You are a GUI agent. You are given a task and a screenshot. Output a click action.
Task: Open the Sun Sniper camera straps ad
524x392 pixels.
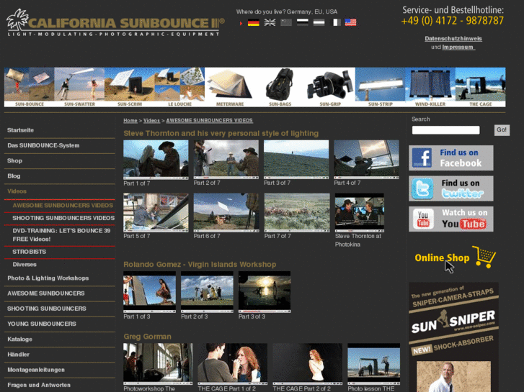[x=454, y=337]
